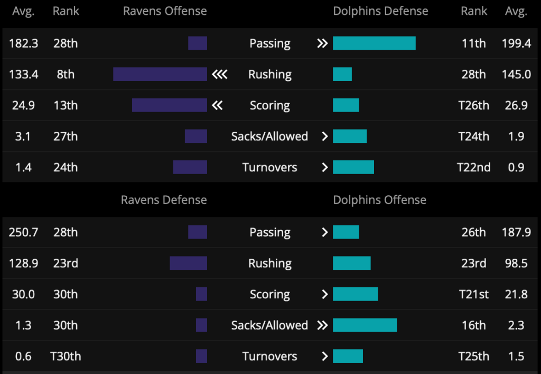Select the Dolphins Offense header

coord(379,200)
